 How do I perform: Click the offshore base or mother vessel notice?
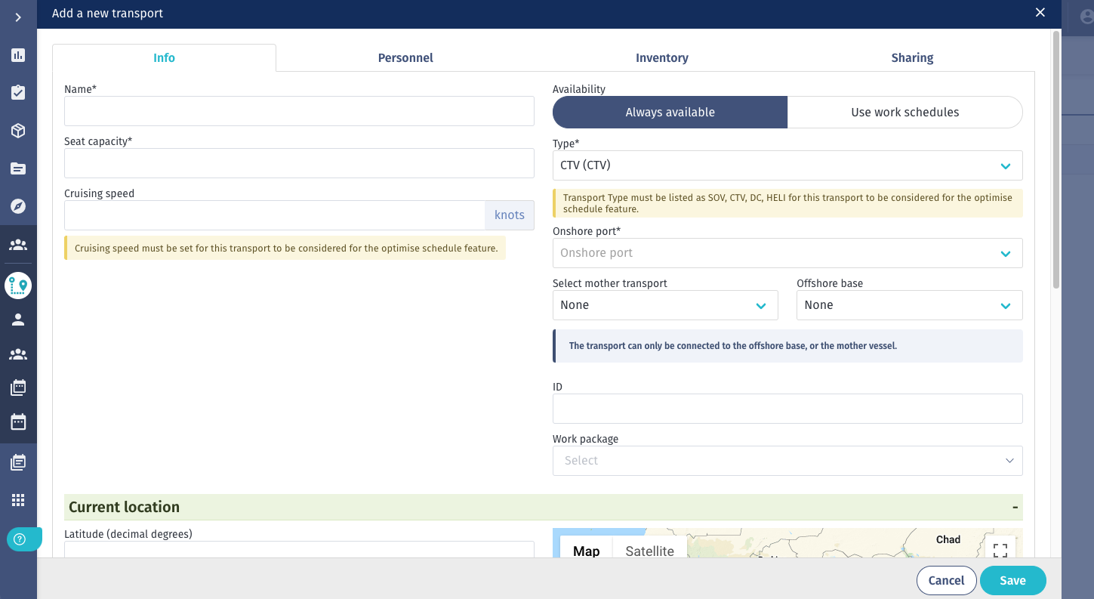(x=787, y=346)
